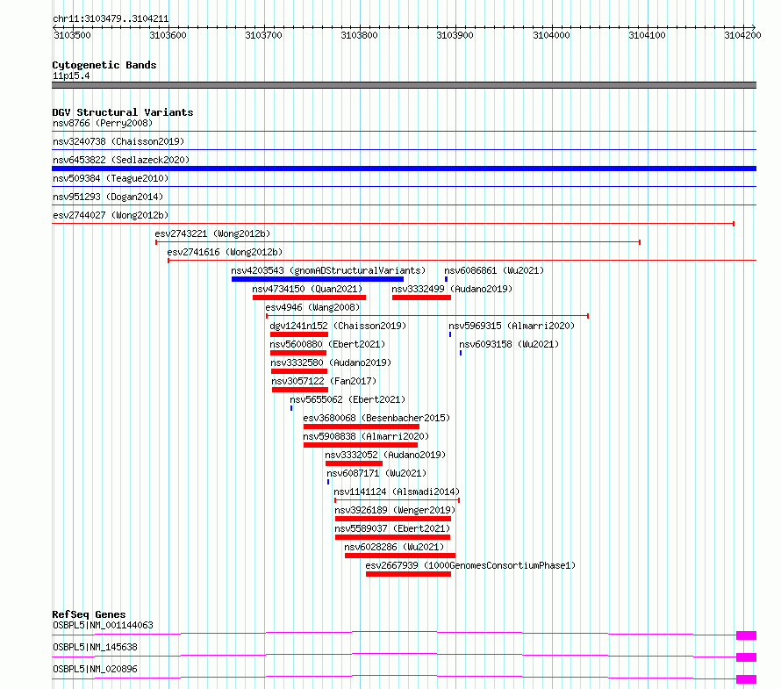Click ruler position 3104200
Image resolution: width=781 pixels, height=689 pixels.
tap(742, 35)
